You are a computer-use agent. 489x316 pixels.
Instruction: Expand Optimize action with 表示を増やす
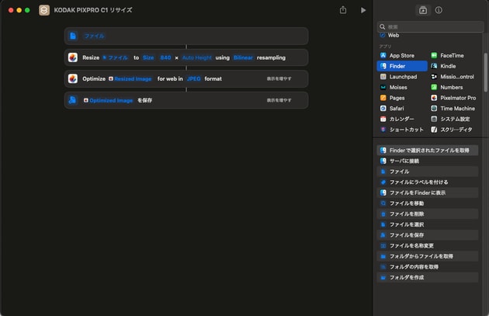coord(279,78)
